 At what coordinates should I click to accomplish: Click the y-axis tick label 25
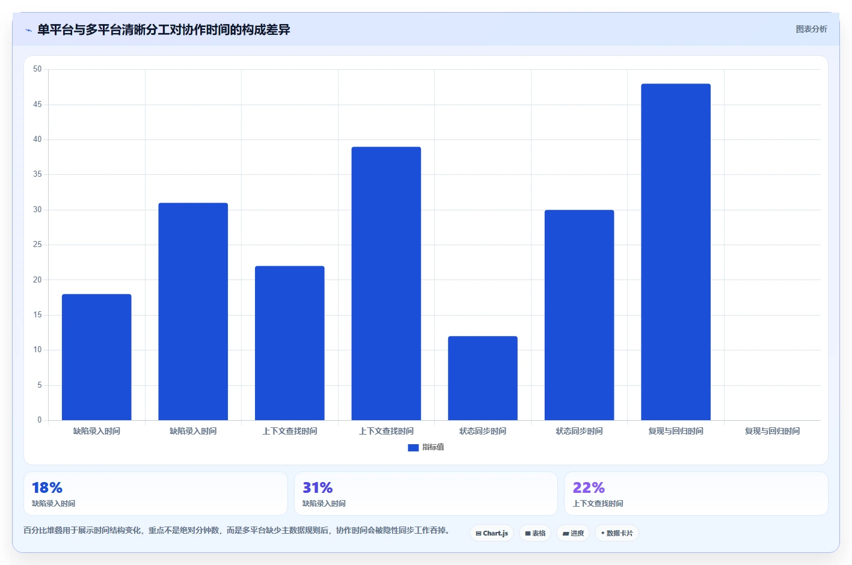point(37,245)
